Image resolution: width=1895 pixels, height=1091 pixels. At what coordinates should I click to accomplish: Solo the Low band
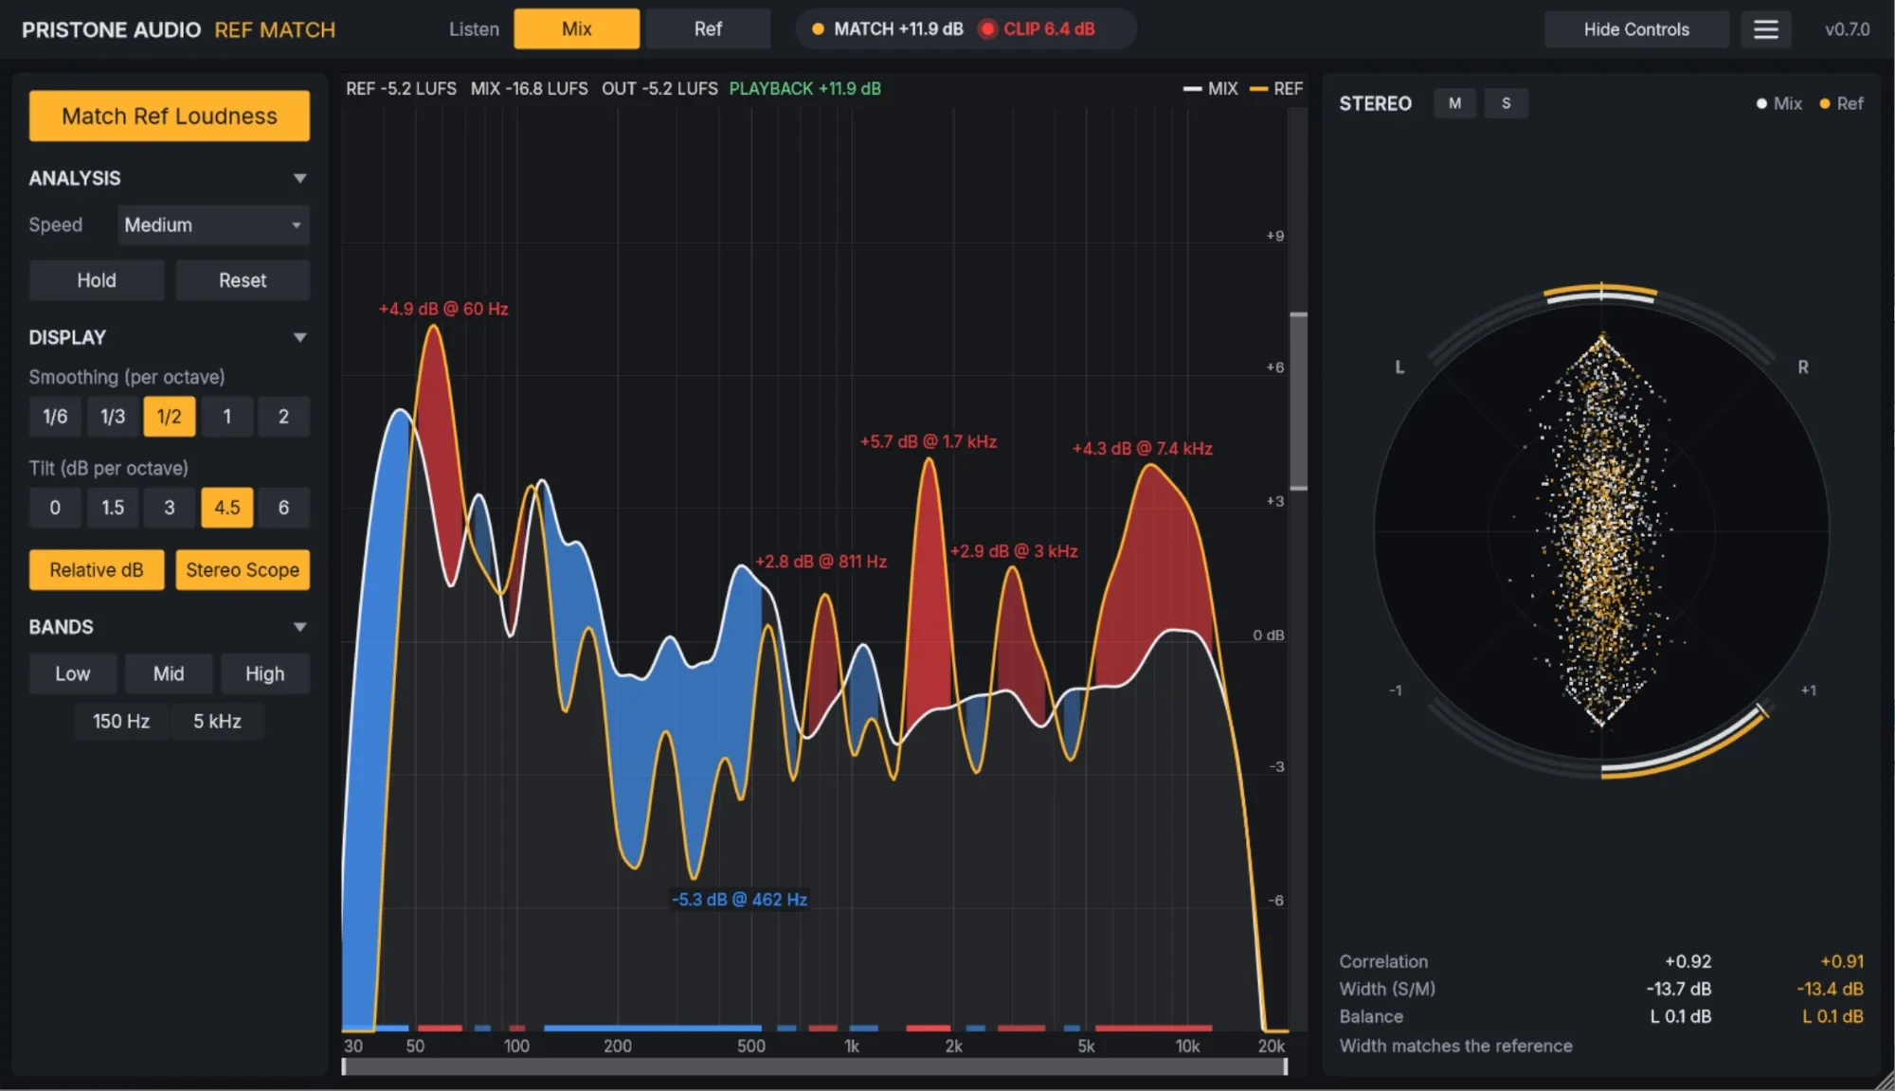(73, 674)
